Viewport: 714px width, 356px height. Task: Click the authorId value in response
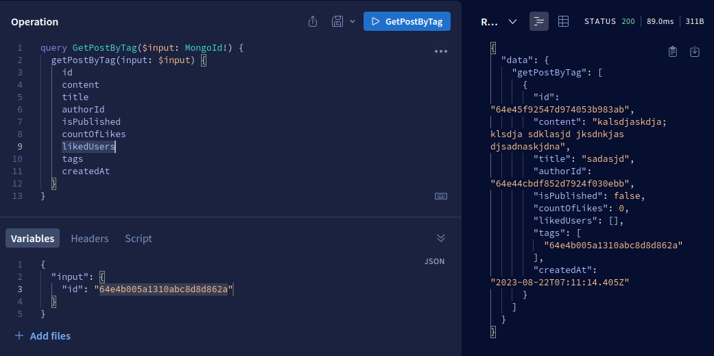(x=560, y=183)
